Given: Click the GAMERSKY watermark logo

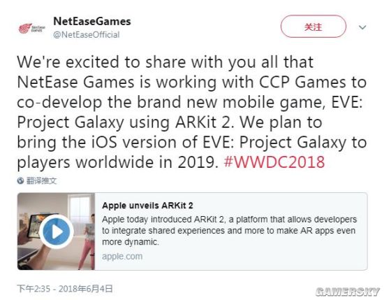Looking at the screenshot, I should (x=347, y=292).
